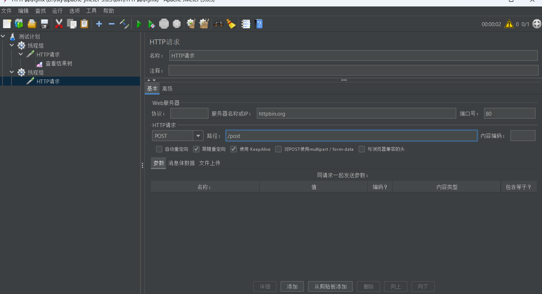Toggle enable/disable element icon
Screen dimensions: 542x294
124,24
